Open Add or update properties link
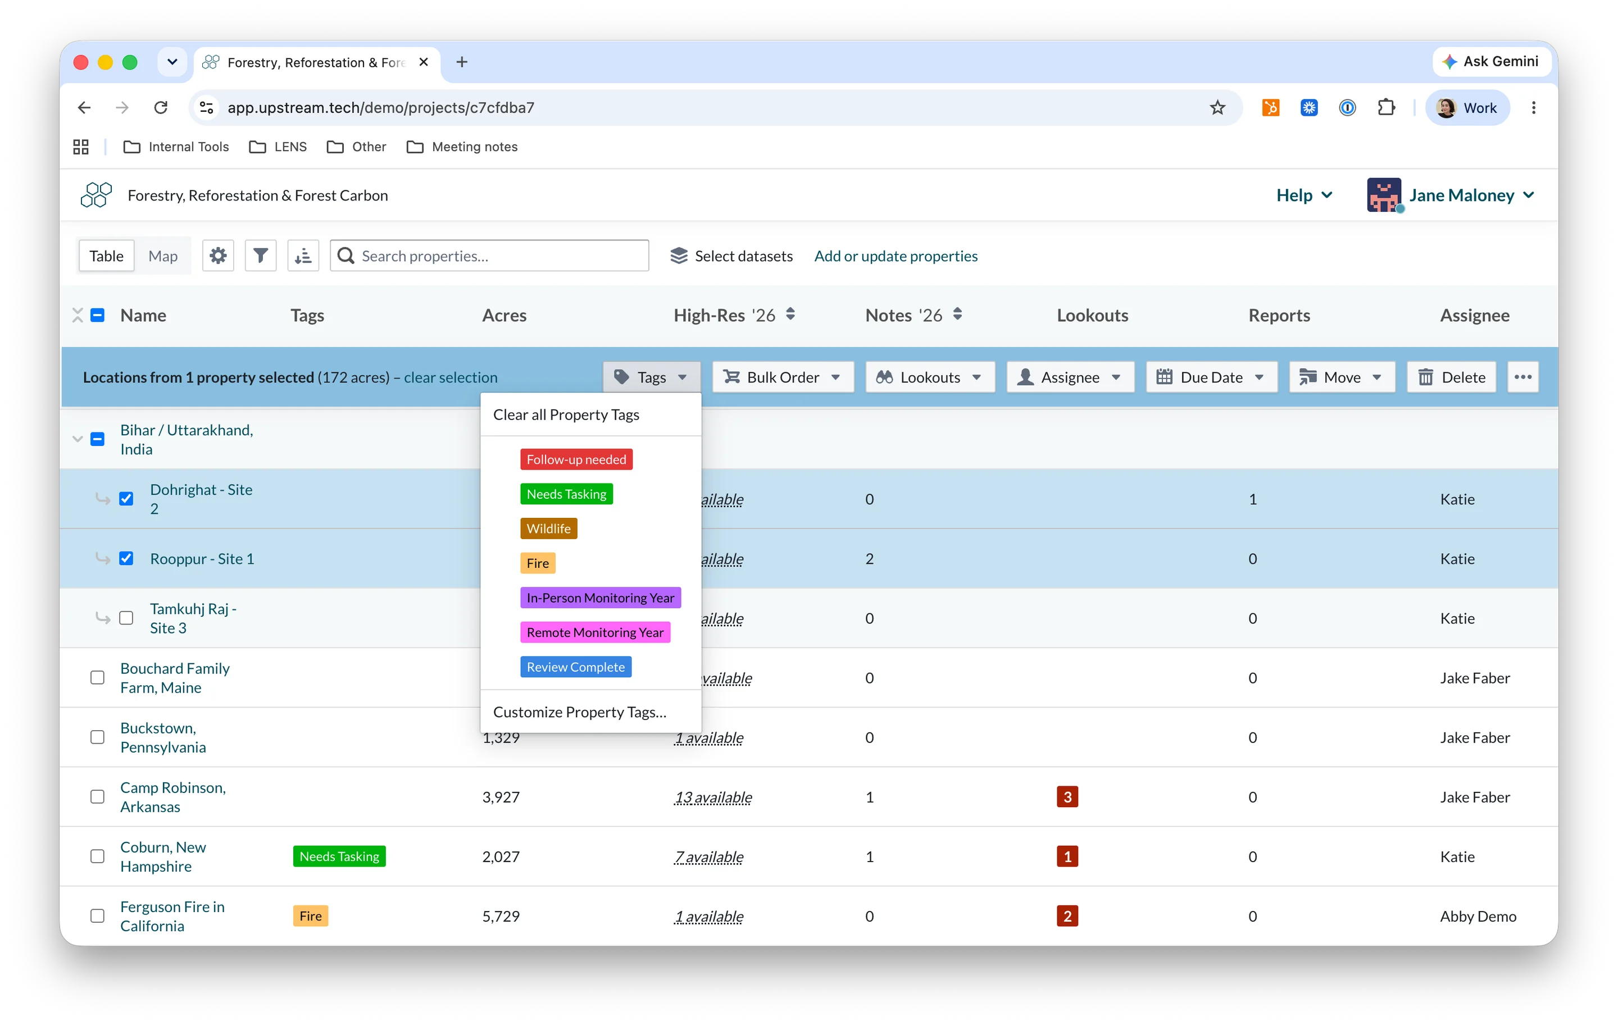1618x1025 pixels. point(896,256)
